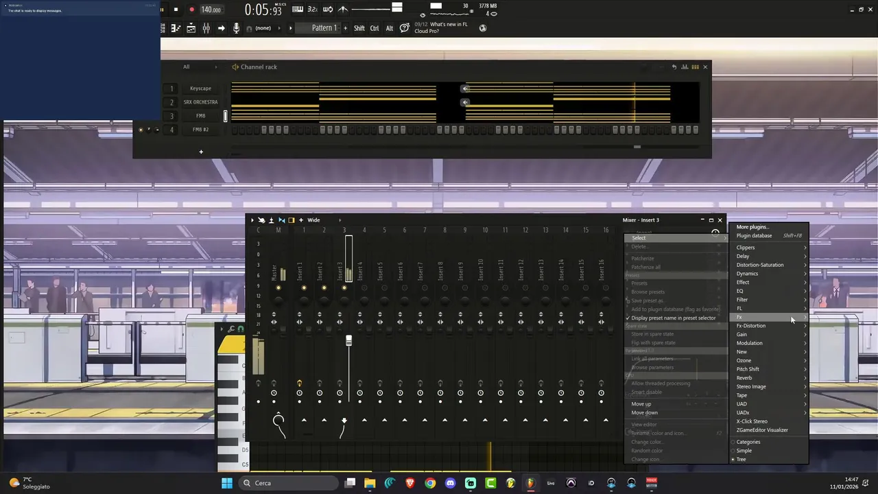
Task: Toggle the Alt modifier button
Action: tap(390, 28)
